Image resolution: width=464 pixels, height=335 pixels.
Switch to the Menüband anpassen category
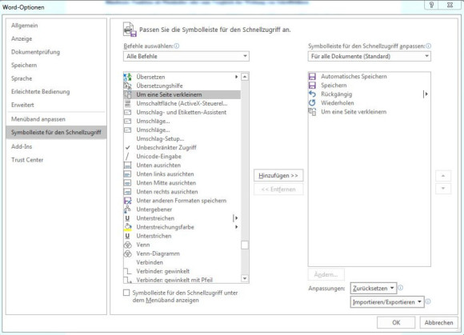pos(38,119)
